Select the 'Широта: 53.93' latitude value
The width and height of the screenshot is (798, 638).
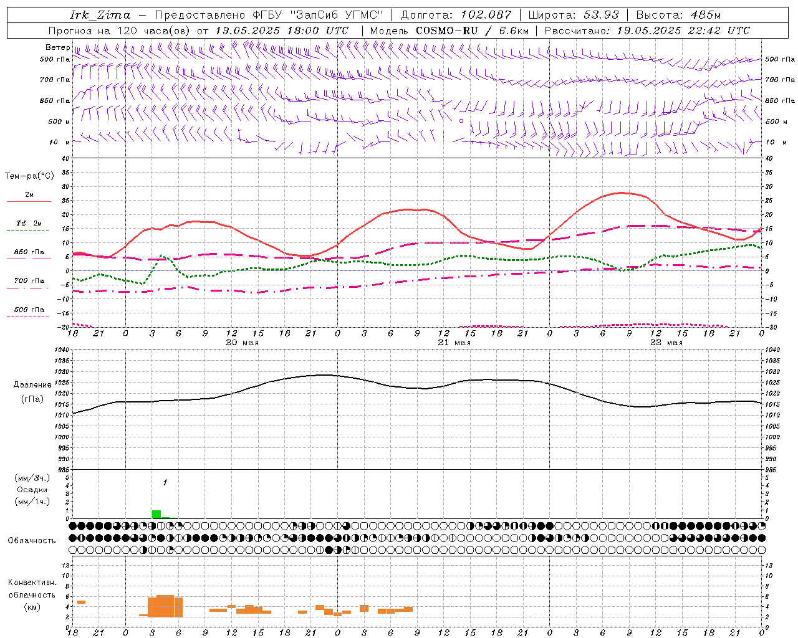point(574,15)
